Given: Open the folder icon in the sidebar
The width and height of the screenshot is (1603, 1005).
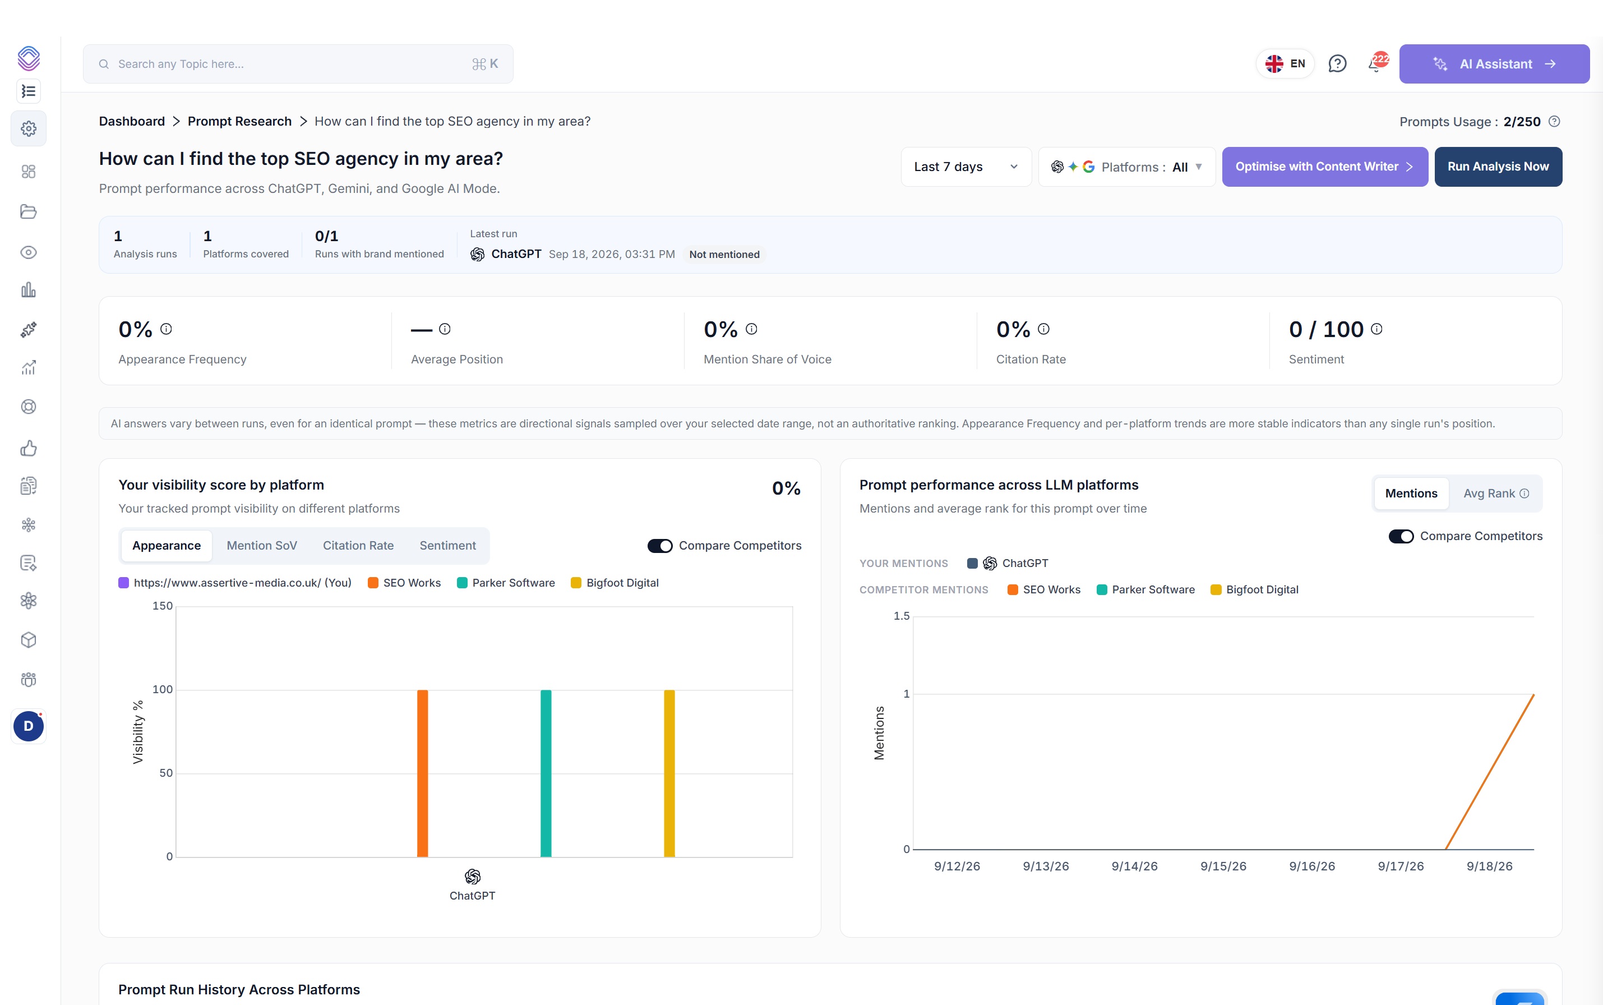Looking at the screenshot, I should click(29, 211).
